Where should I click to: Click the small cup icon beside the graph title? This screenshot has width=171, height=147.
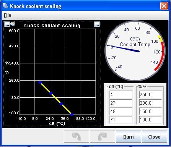point(13,24)
